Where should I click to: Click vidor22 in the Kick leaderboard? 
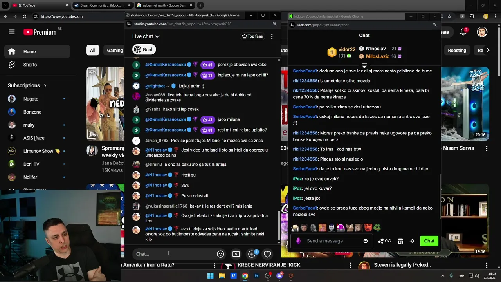[x=347, y=49]
